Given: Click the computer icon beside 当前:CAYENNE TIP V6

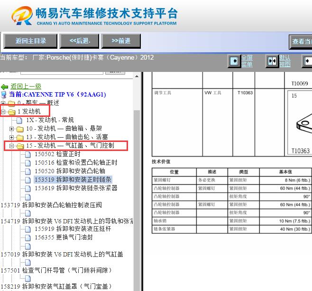Looking at the screenshot, I should click(x=4, y=95).
